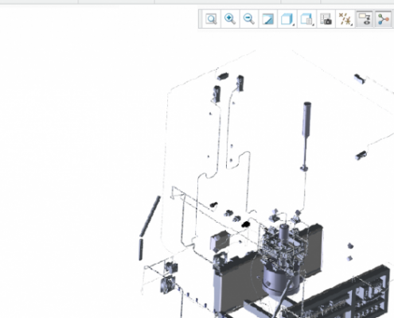Toggle the Spin Center display

pyautogui.click(x=383, y=19)
